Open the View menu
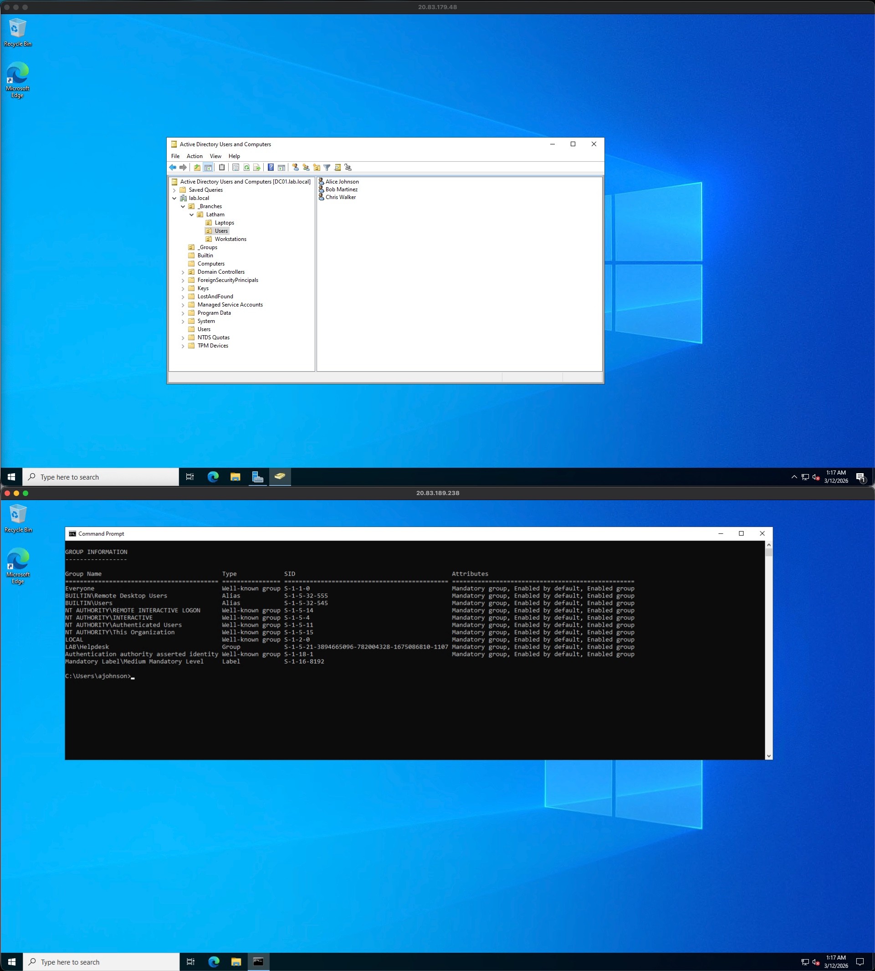This screenshot has width=875, height=971. click(x=215, y=156)
